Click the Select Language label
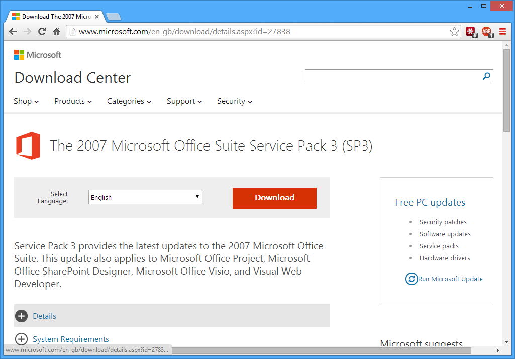 pos(53,197)
